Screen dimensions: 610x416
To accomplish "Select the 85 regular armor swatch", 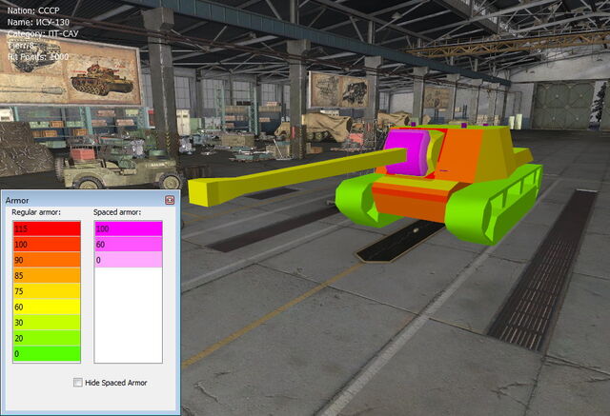I will pyautogui.click(x=47, y=275).
